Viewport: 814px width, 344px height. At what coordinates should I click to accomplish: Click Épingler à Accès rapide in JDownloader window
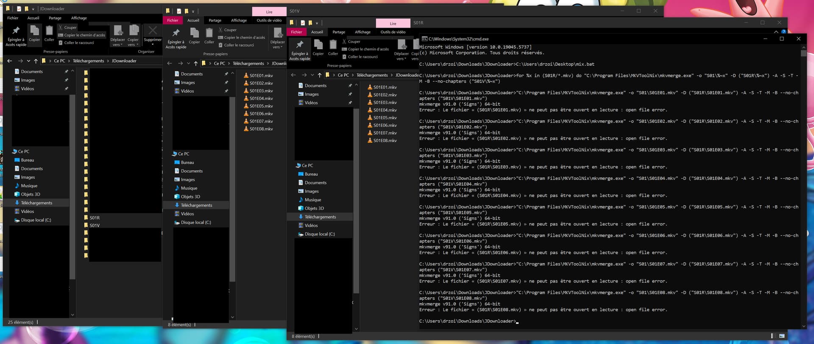[16, 36]
